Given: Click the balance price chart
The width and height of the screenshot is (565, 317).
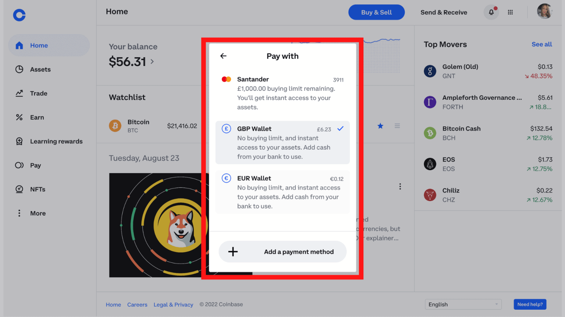Looking at the screenshot, I should pyautogui.click(x=381, y=55).
